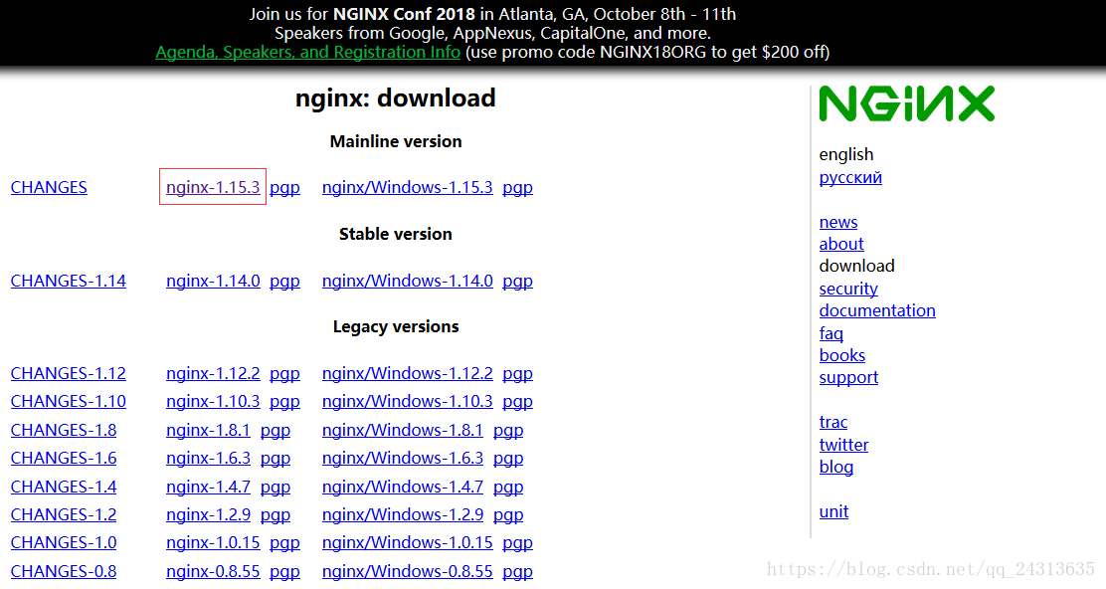Viewport: 1106px width, 589px height.
Task: Open the documentation page
Action: tap(877, 311)
